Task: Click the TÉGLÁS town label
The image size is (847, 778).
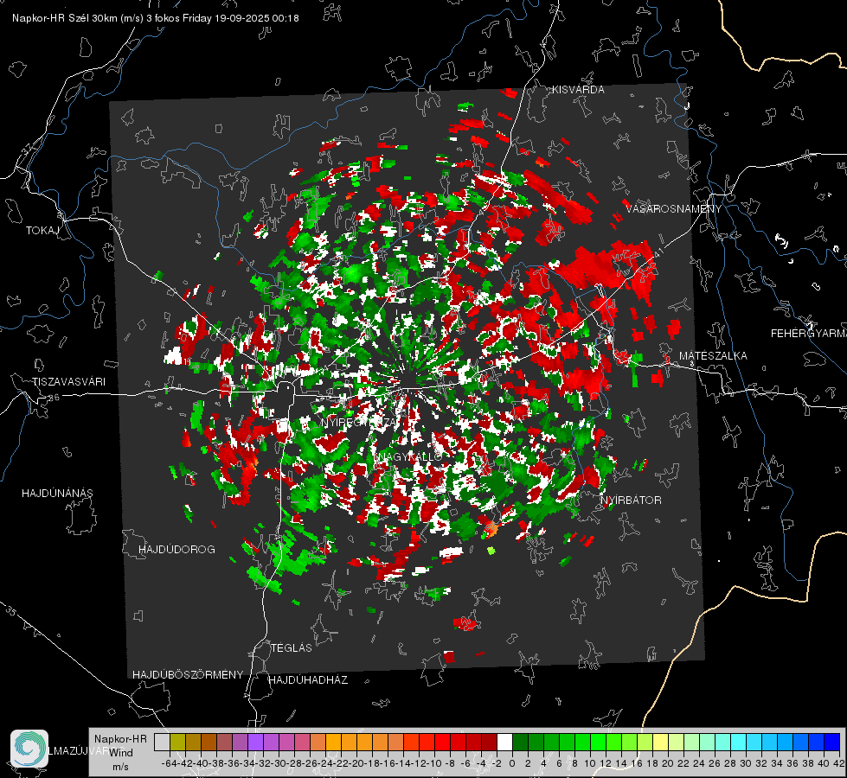Action: tap(292, 648)
